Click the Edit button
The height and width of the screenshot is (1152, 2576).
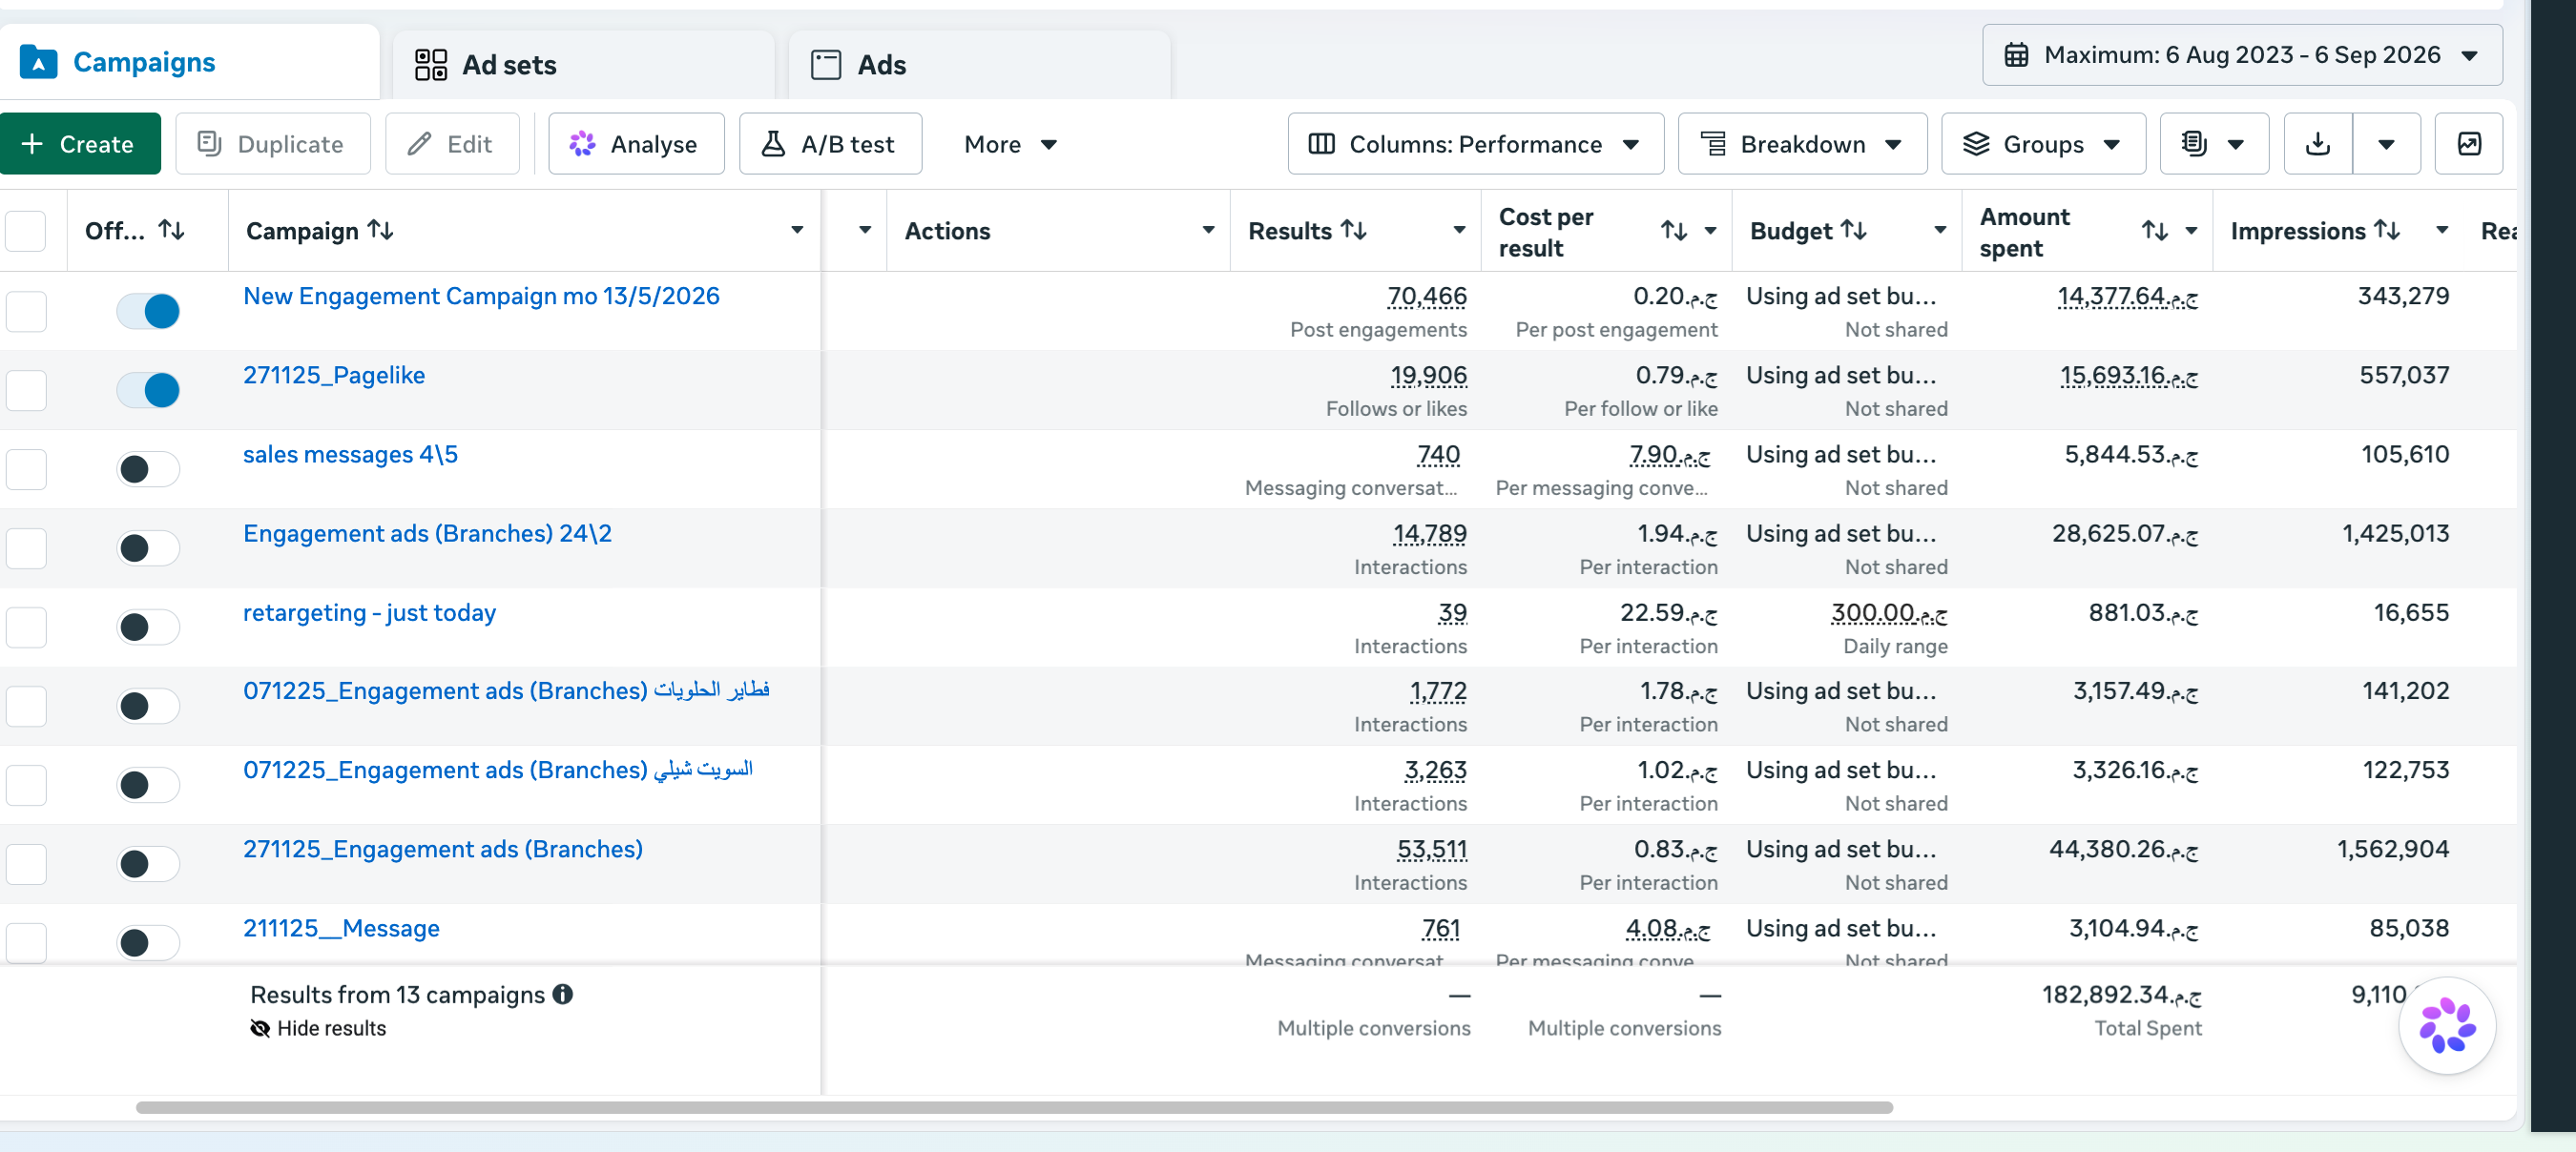(452, 144)
